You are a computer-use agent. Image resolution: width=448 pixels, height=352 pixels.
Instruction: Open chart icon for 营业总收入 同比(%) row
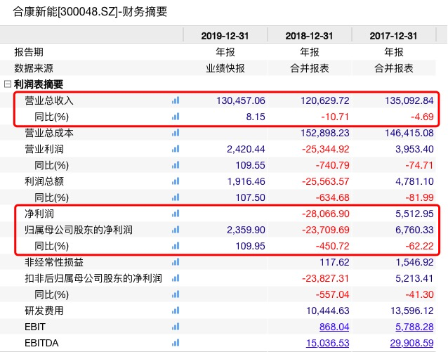[176, 117]
